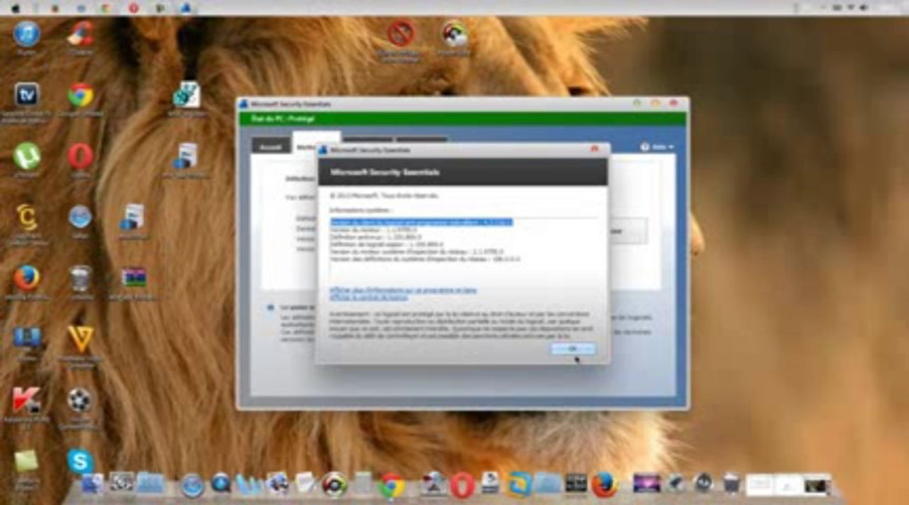Open the film reel desktop icon
This screenshot has width=909, height=505.
coord(80,400)
